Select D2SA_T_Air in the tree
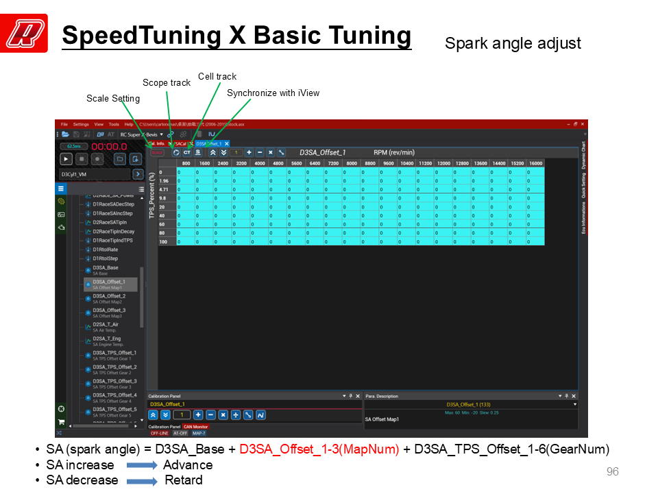 click(106, 327)
